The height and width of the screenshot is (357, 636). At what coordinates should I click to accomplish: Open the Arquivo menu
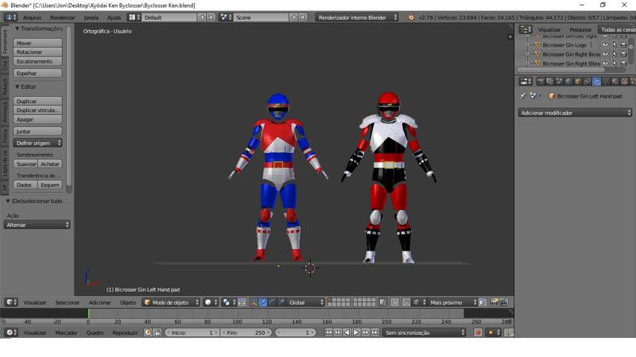tap(32, 17)
